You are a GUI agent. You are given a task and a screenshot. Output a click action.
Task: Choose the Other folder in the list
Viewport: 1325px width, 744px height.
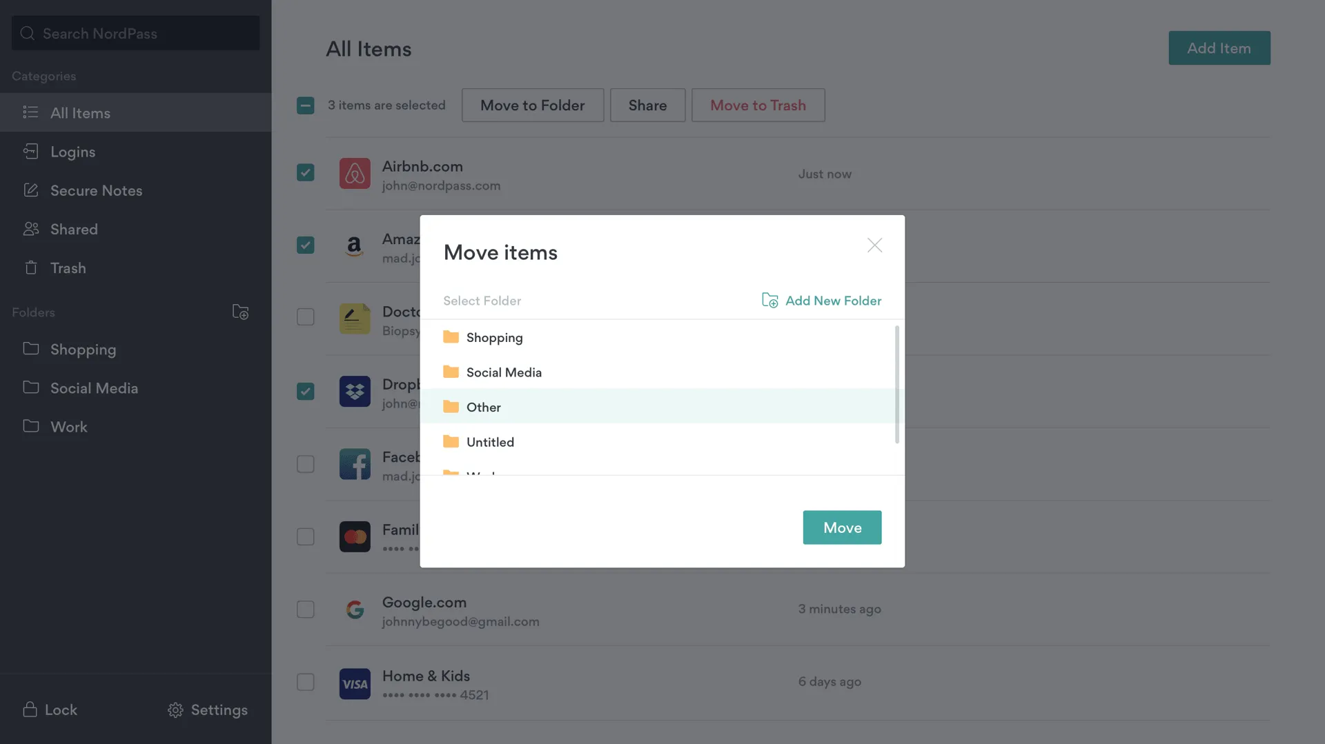483,407
